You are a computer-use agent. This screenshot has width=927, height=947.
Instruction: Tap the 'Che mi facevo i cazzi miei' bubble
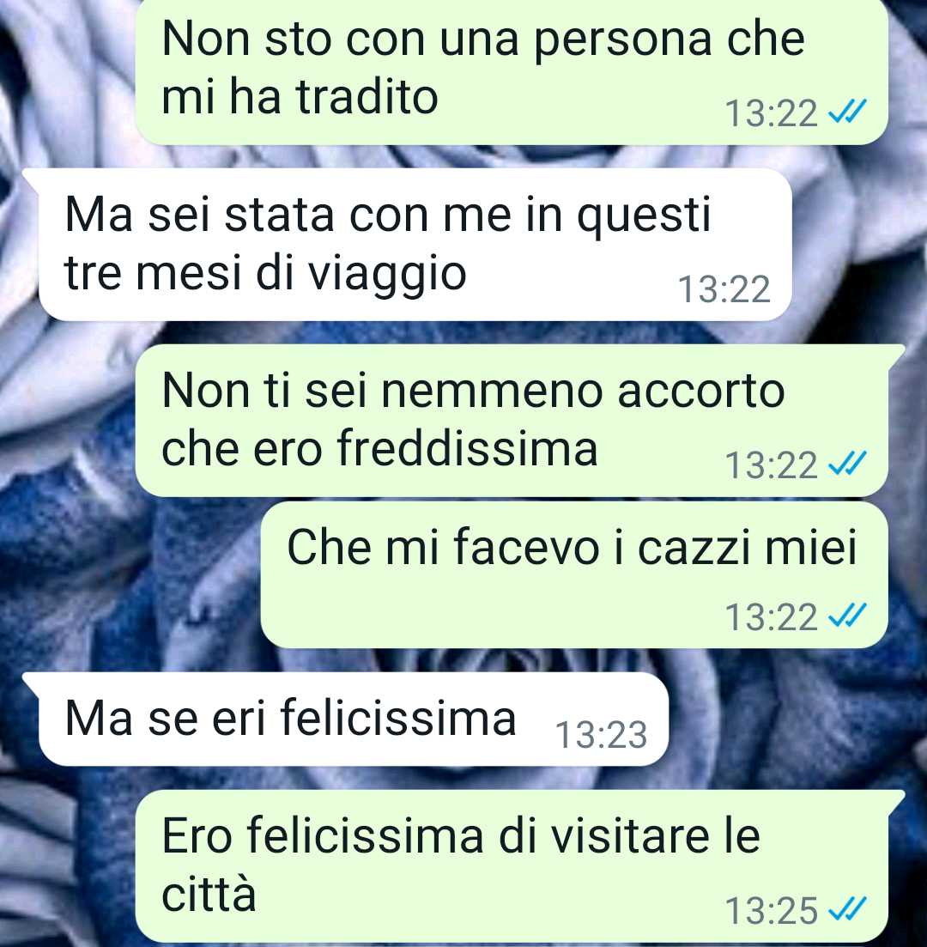pos(573,575)
